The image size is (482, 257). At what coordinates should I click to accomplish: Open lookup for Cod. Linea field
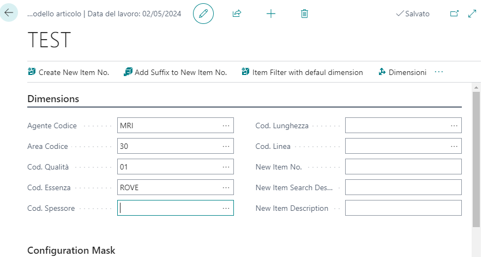pyautogui.click(x=454, y=146)
